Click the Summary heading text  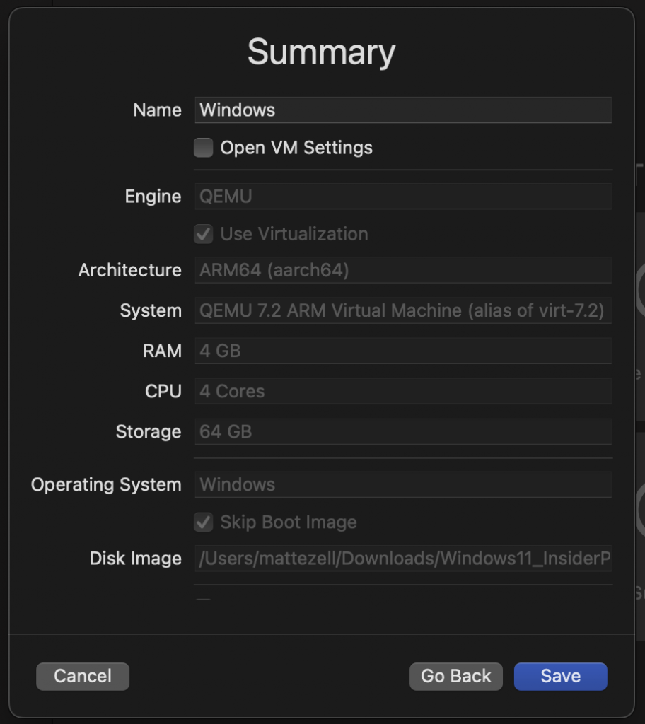click(x=321, y=52)
